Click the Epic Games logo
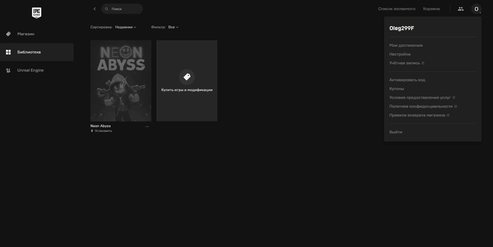493x247 pixels. [x=37, y=13]
